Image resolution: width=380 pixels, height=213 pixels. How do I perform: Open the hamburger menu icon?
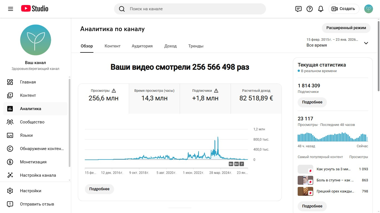pyautogui.click(x=11, y=9)
